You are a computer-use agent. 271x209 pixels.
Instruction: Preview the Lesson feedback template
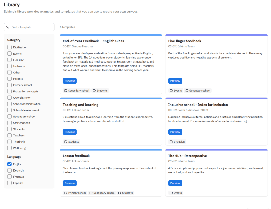tap(70, 183)
